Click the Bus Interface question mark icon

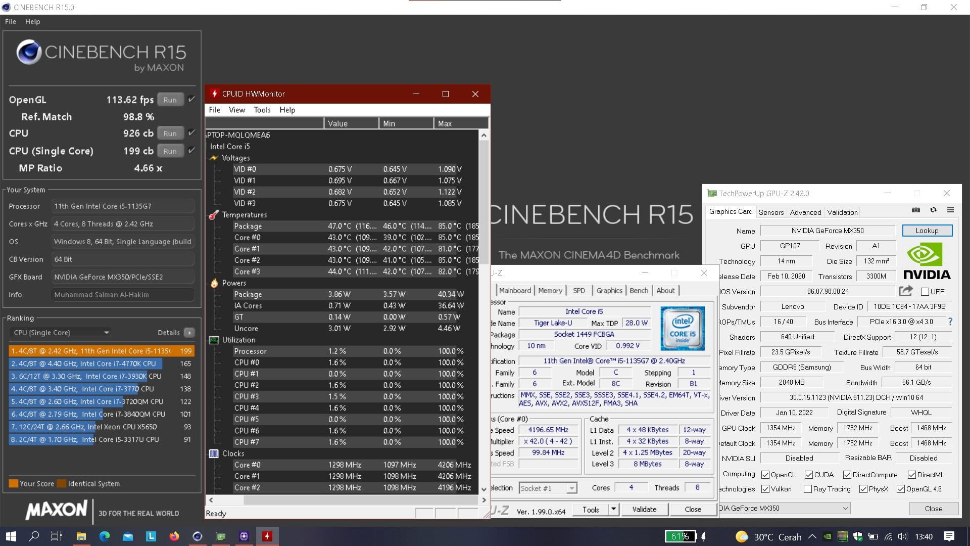[x=950, y=322]
